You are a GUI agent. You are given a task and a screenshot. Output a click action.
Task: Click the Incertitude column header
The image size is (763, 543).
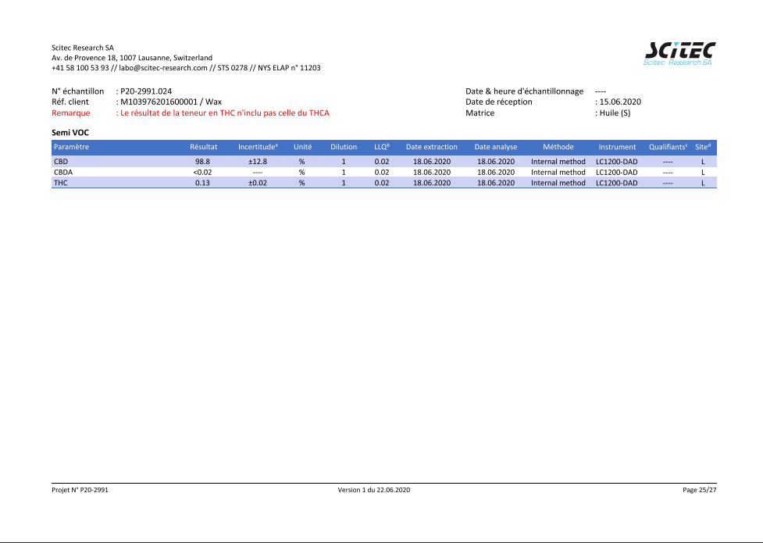[x=258, y=147]
